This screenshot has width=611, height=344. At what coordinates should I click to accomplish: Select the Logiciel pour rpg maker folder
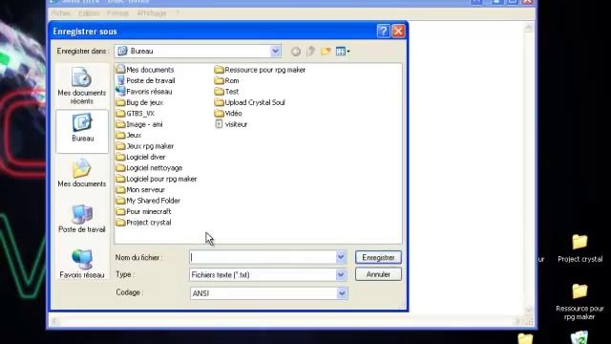pyautogui.click(x=157, y=179)
